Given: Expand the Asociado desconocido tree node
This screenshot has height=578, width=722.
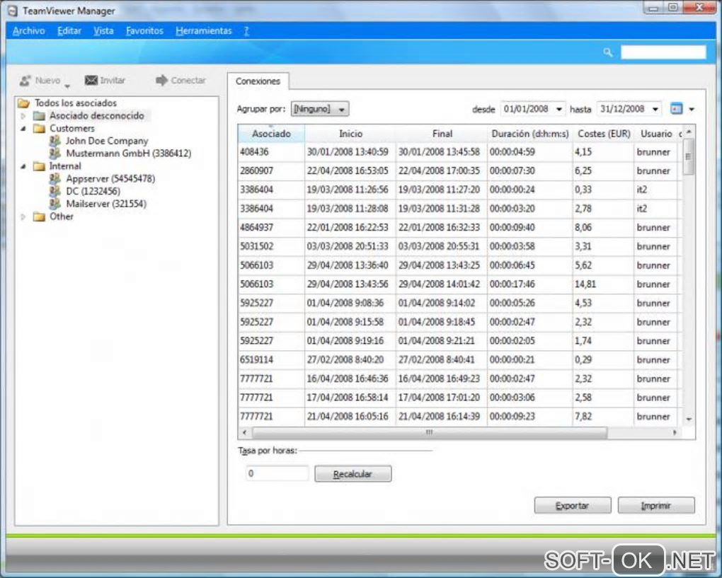Looking at the screenshot, I should (23, 116).
